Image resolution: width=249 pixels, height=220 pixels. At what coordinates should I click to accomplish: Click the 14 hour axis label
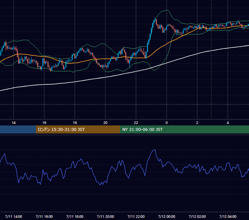pyautogui.click(x=14, y=123)
